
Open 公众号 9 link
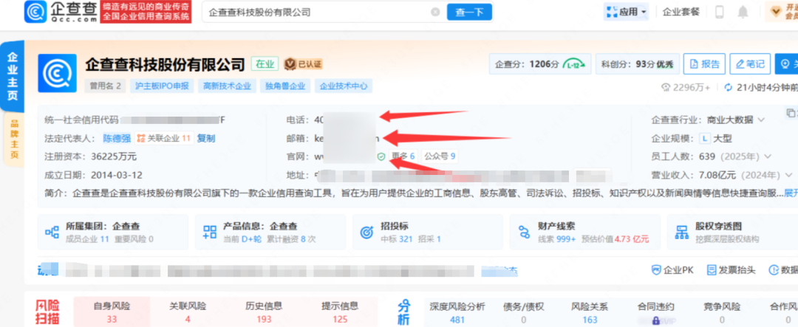439,156
